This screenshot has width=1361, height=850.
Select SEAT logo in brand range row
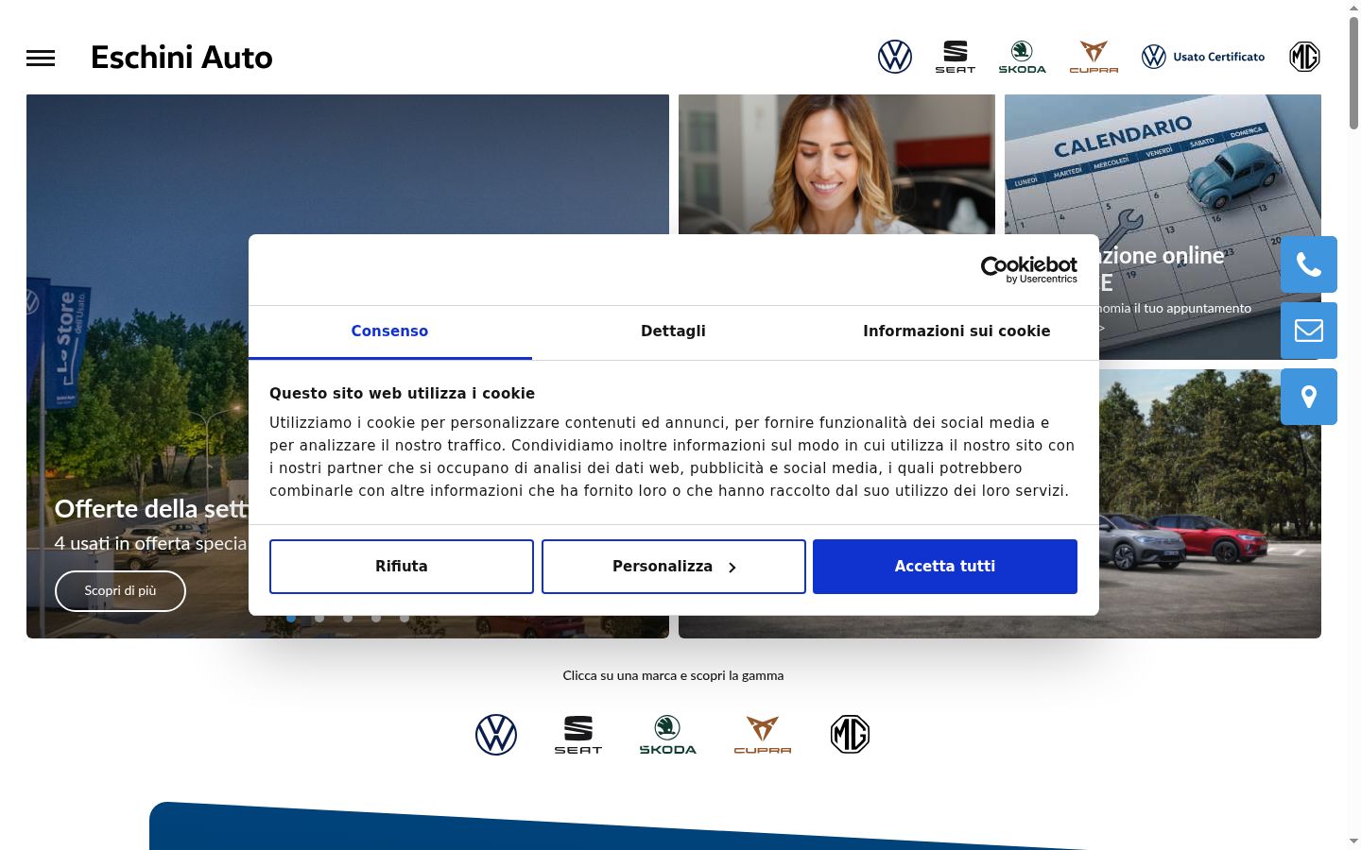click(578, 734)
